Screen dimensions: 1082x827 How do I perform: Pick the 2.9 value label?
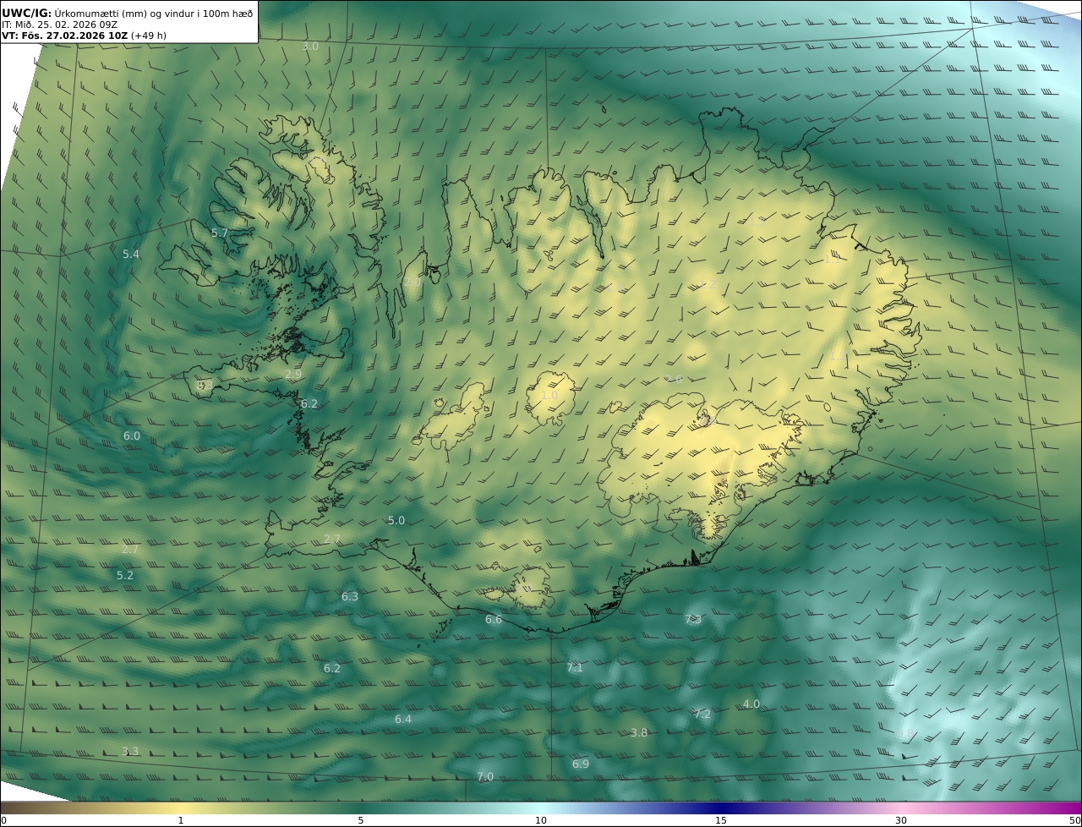(293, 374)
